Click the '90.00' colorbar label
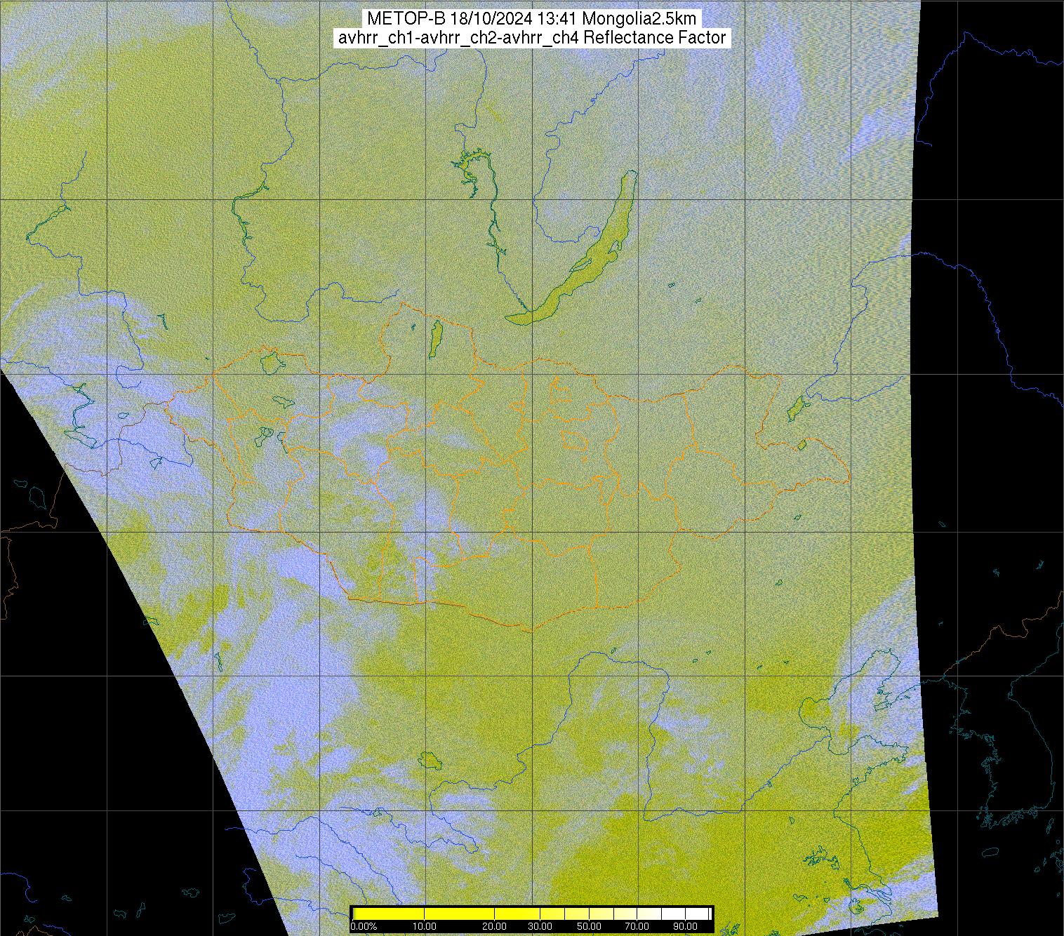Image resolution: width=1064 pixels, height=936 pixels. tap(684, 927)
